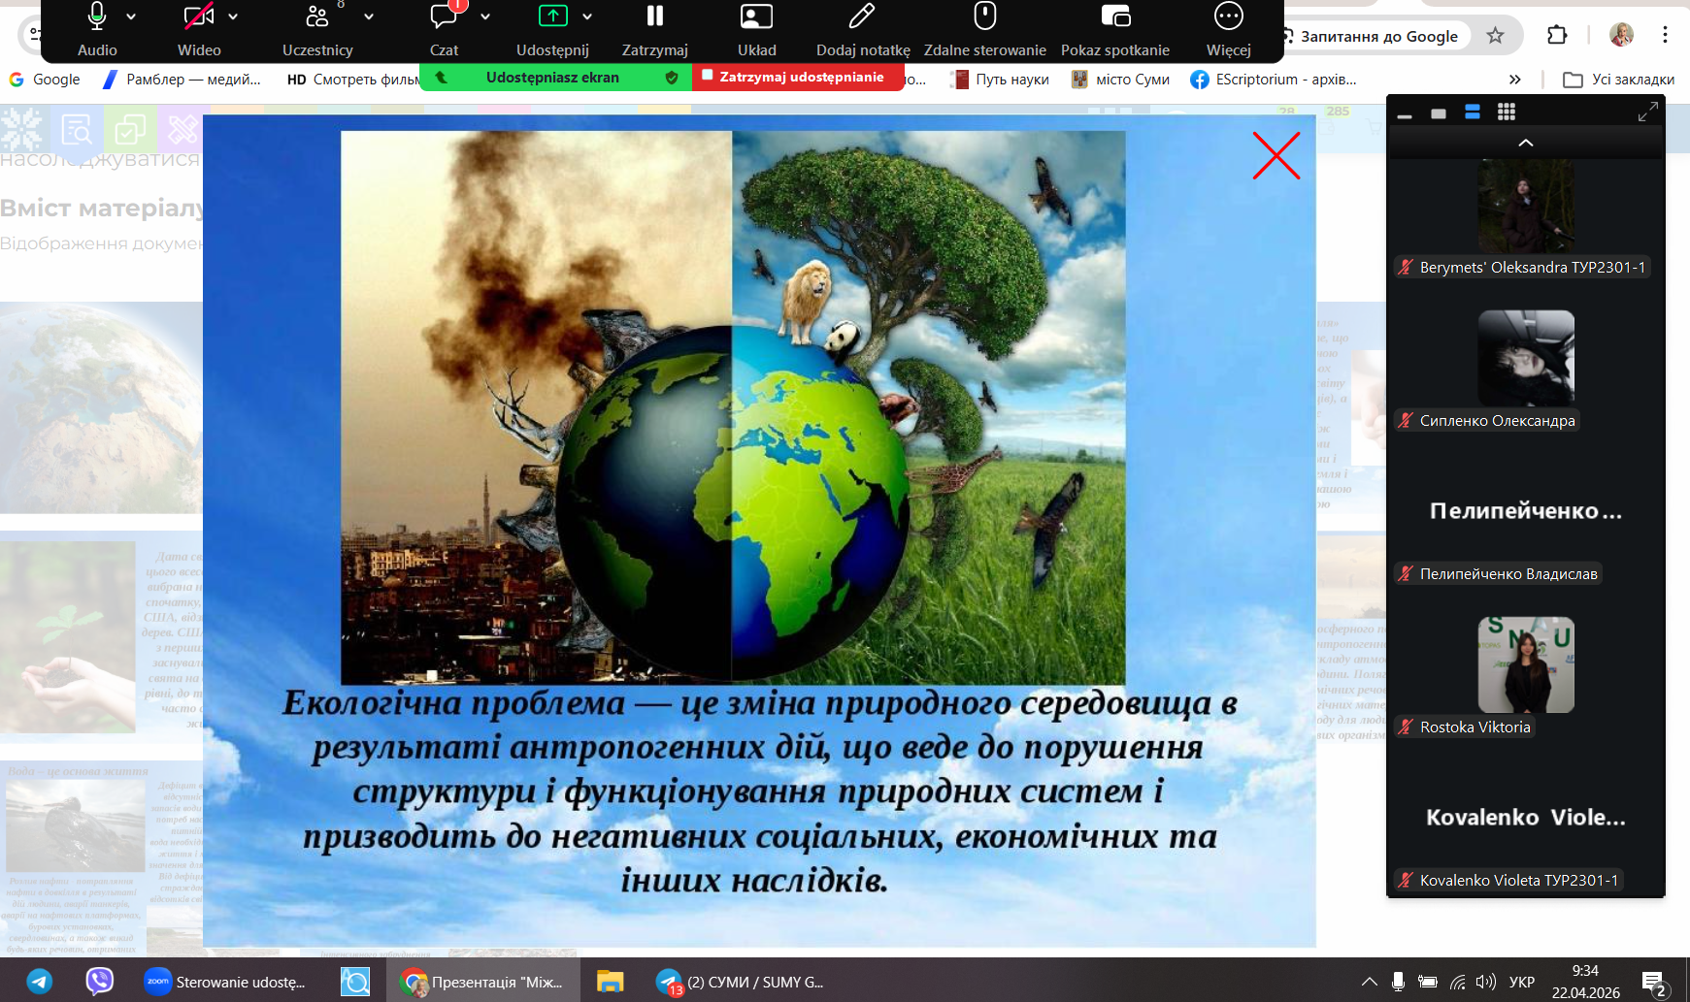Close the slide image with red X

[1276, 156]
